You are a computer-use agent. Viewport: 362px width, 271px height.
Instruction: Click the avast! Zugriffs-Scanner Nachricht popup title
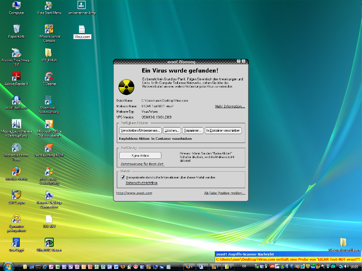click(x=245, y=254)
